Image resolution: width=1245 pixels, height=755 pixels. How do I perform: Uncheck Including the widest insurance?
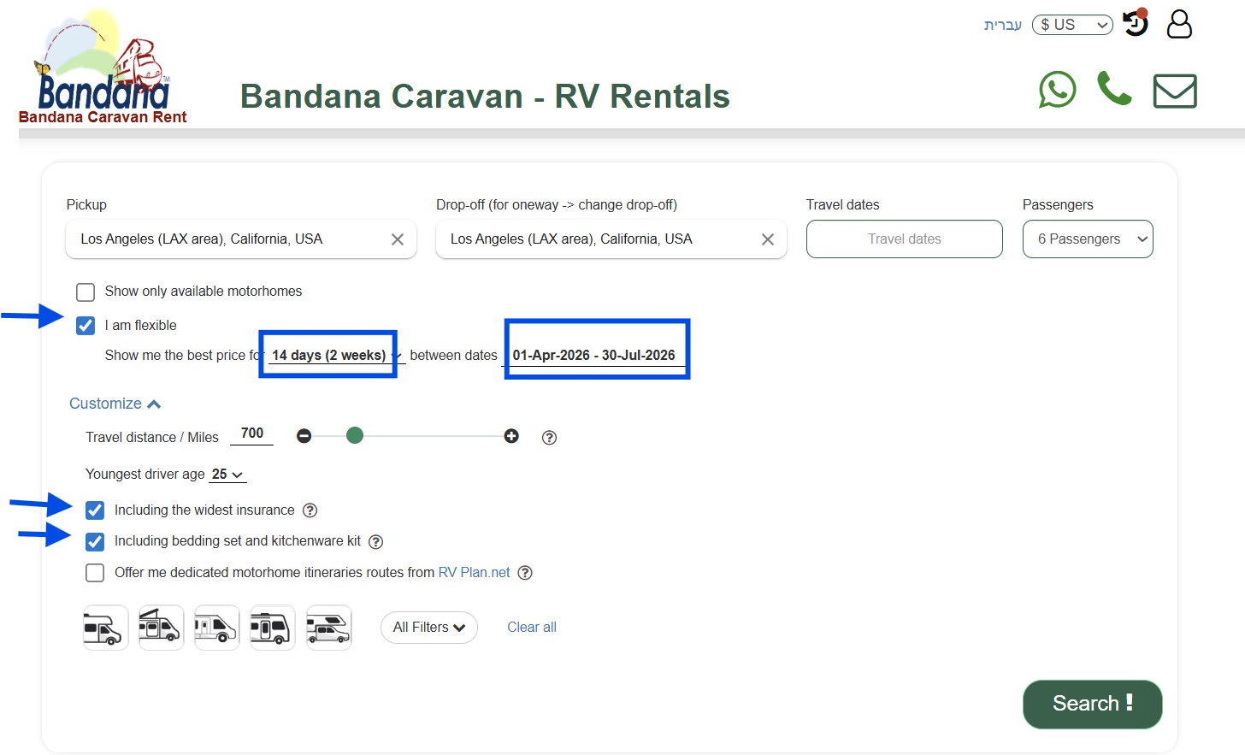(x=95, y=510)
